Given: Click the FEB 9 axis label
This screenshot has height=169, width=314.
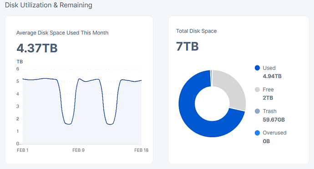Looking at the screenshot, I should pos(78,150).
